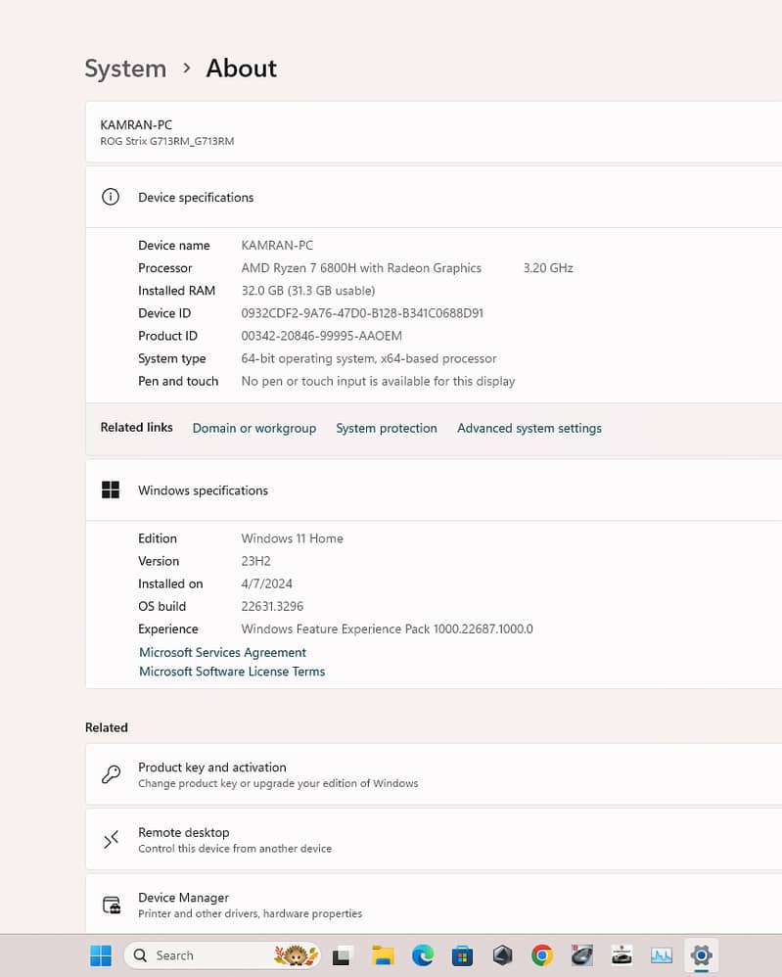Image resolution: width=782 pixels, height=977 pixels.
Task: Open the Domain or workgroup link
Action: tap(254, 428)
